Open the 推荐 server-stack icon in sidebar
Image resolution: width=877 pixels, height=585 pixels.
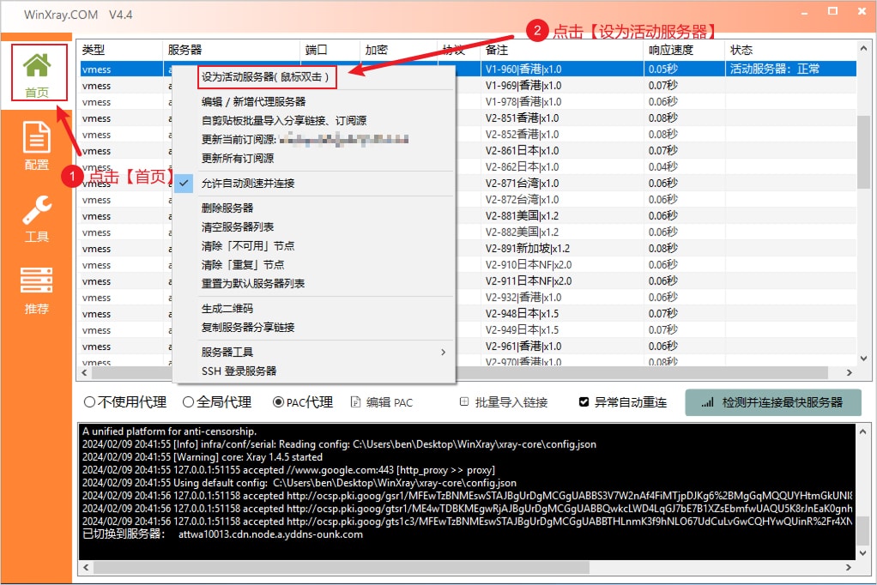pos(36,283)
